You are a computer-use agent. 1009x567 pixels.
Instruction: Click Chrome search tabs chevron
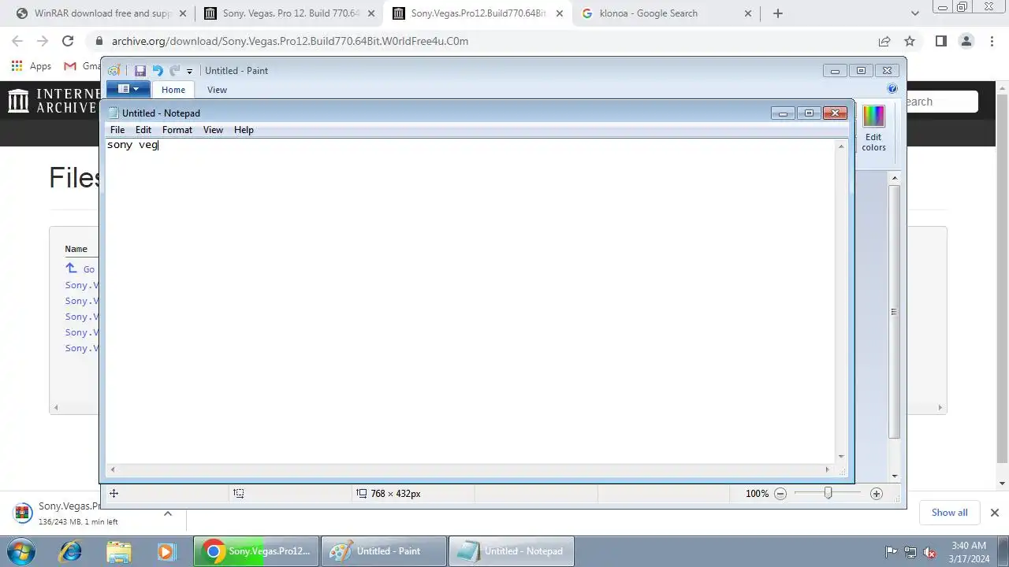914,13
